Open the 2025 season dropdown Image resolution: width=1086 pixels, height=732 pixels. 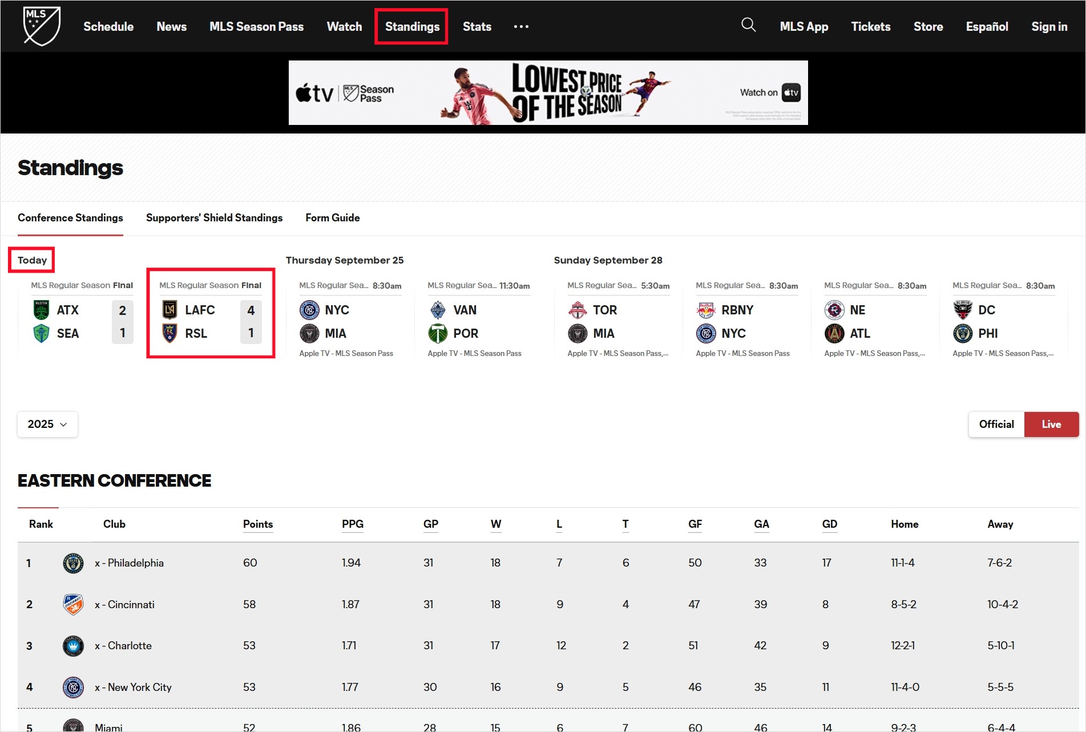point(47,424)
